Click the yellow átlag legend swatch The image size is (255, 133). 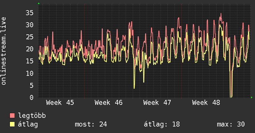(12, 124)
